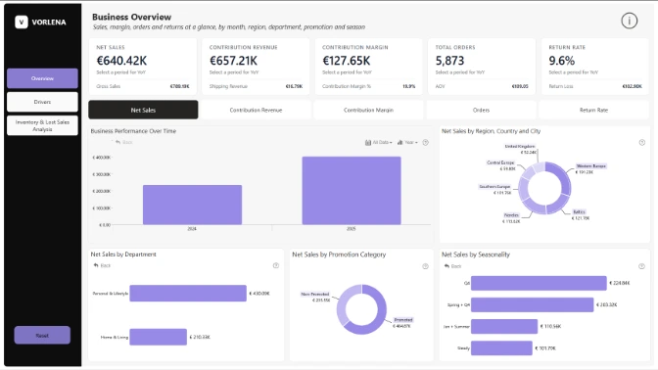Click the United Kingdom label
The height and width of the screenshot is (370, 658).
520,147
